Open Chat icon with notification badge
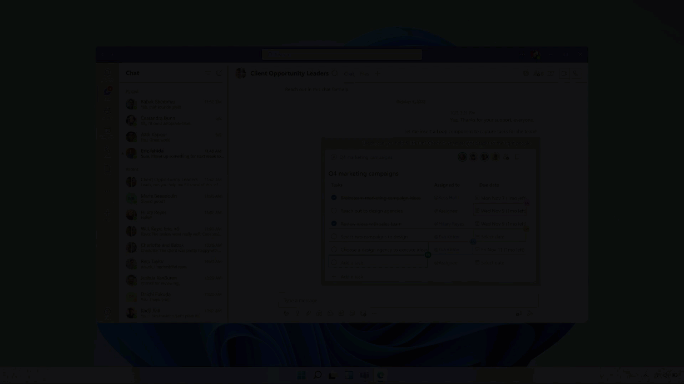This screenshot has width=684, height=384. [x=108, y=91]
